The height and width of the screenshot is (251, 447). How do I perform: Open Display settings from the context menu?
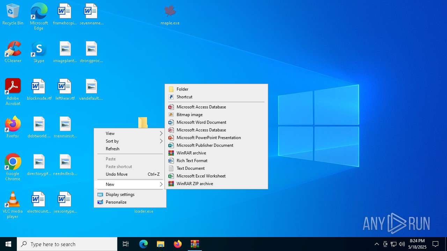pos(130,195)
